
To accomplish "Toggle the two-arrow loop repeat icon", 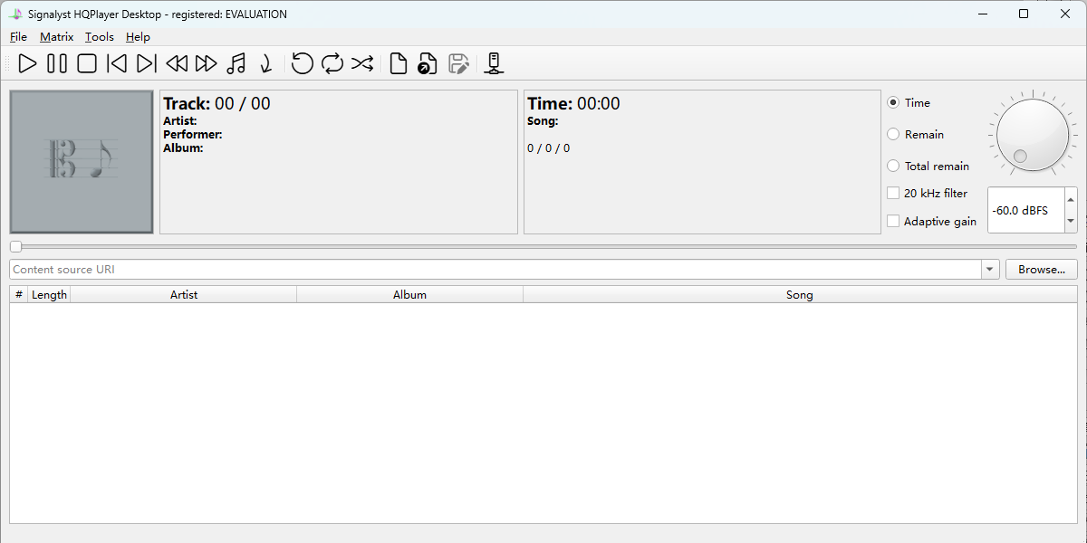I will (332, 63).
